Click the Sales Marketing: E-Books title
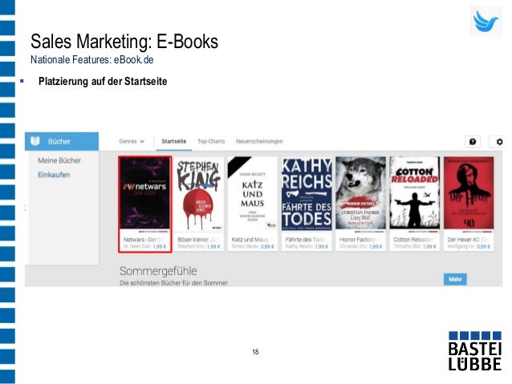 [124, 42]
